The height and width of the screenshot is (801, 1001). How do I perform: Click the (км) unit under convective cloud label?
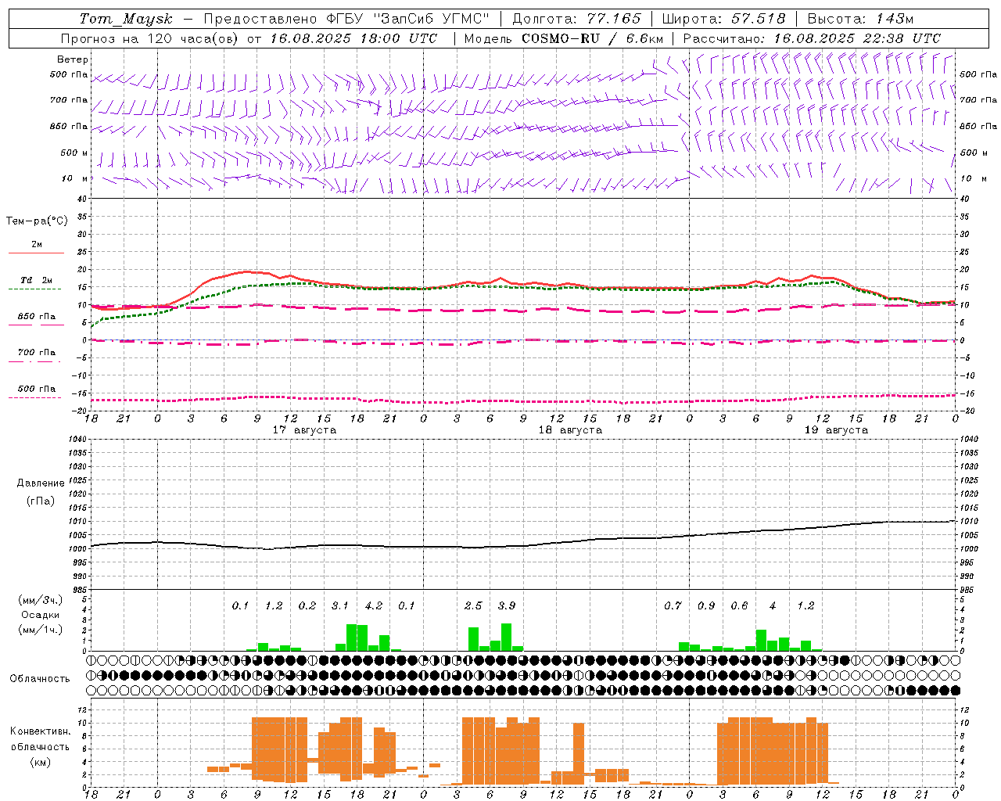[41, 762]
